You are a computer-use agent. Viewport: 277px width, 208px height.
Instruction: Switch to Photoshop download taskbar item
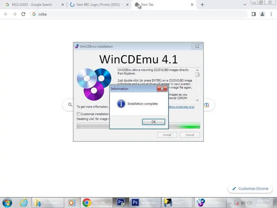point(145,203)
